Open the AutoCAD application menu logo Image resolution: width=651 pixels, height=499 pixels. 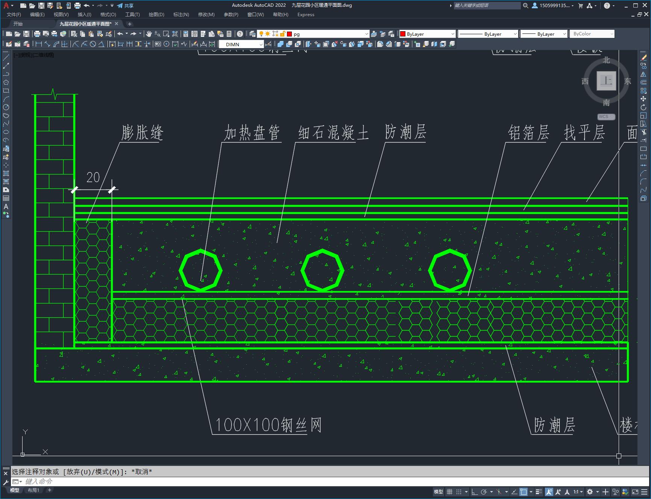(x=6, y=5)
